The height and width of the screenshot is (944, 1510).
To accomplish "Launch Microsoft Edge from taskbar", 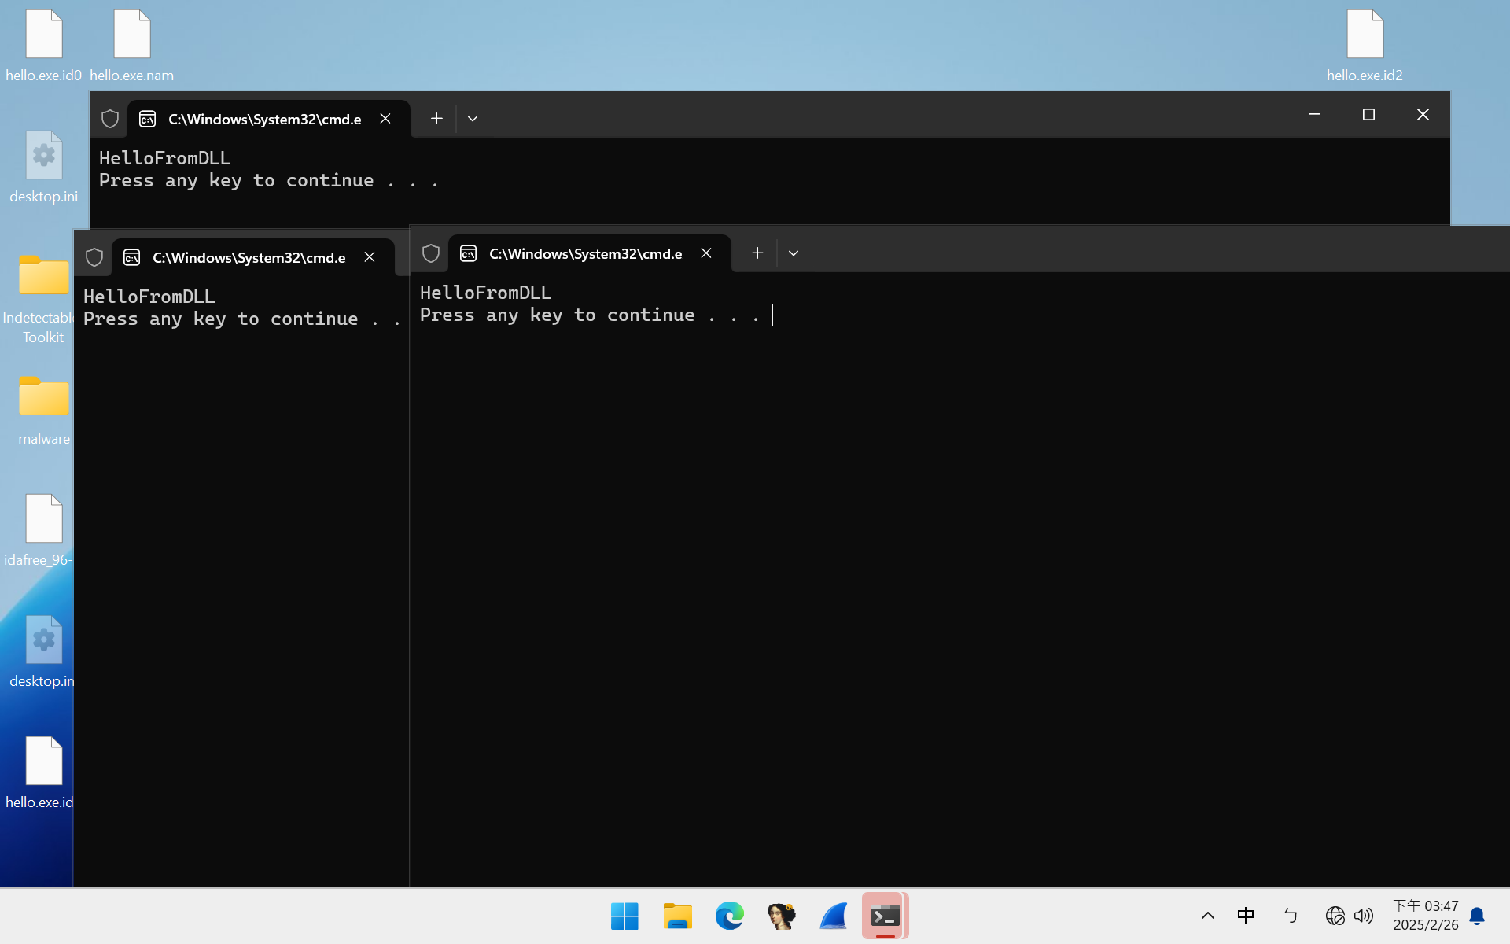I will [x=729, y=916].
